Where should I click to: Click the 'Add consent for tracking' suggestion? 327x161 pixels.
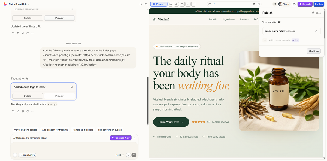click(55, 130)
